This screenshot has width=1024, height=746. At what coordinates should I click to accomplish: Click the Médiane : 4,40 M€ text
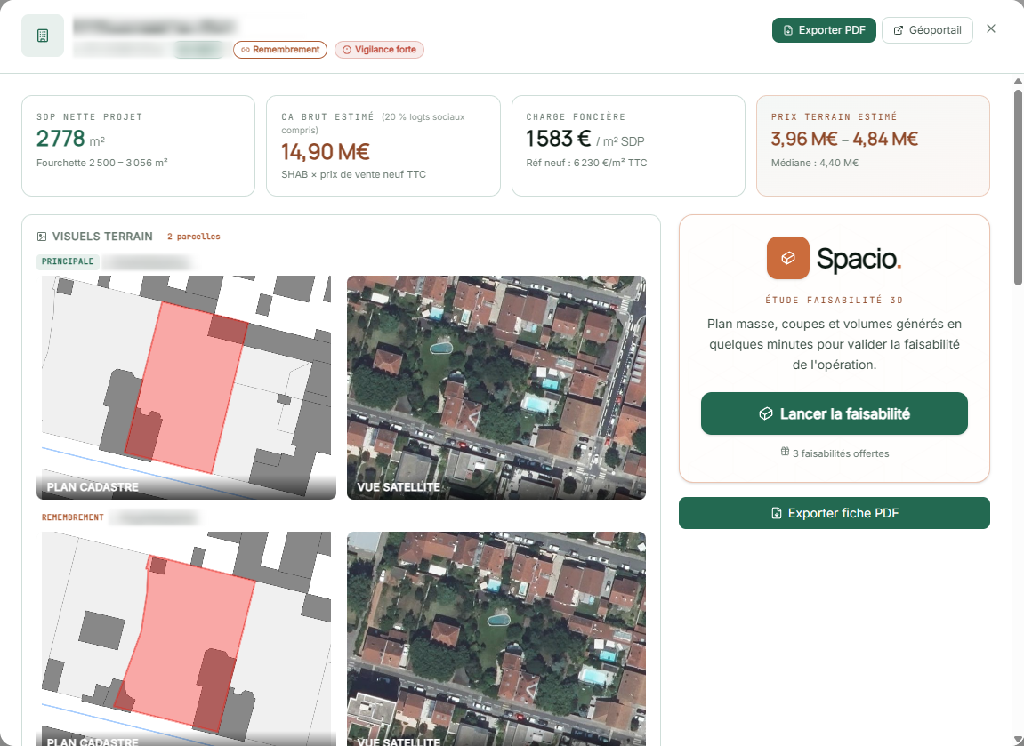[x=814, y=164]
